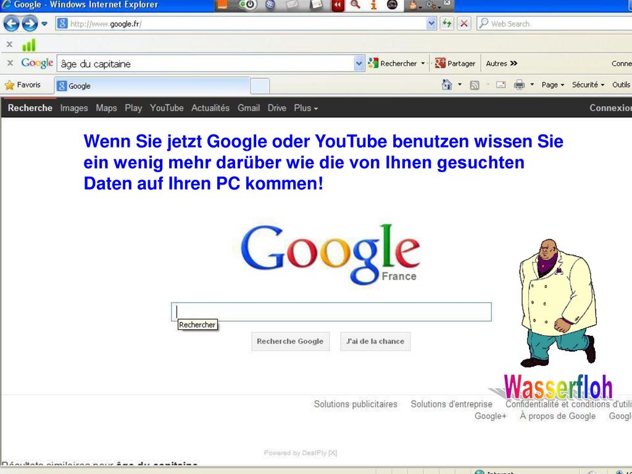Refresh the page with the green arrows icon

[x=447, y=24]
